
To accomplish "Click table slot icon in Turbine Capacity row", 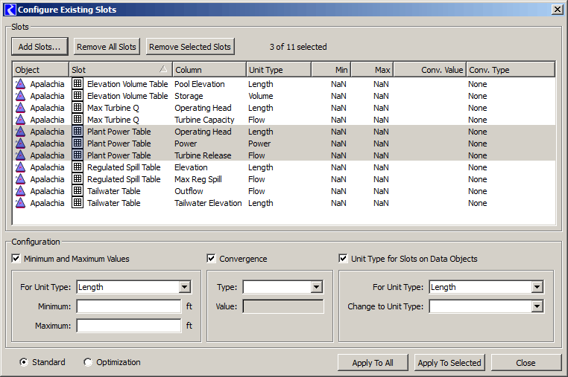I will (78, 119).
